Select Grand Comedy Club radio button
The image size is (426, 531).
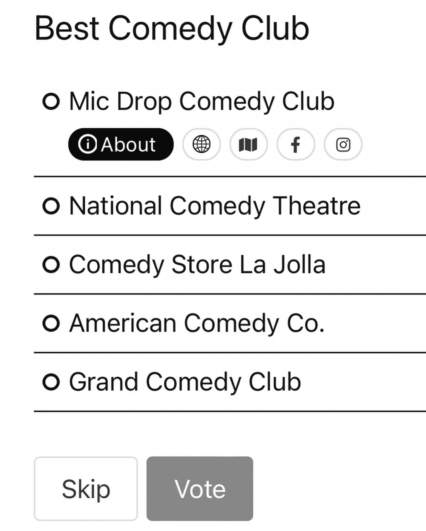[x=51, y=382]
